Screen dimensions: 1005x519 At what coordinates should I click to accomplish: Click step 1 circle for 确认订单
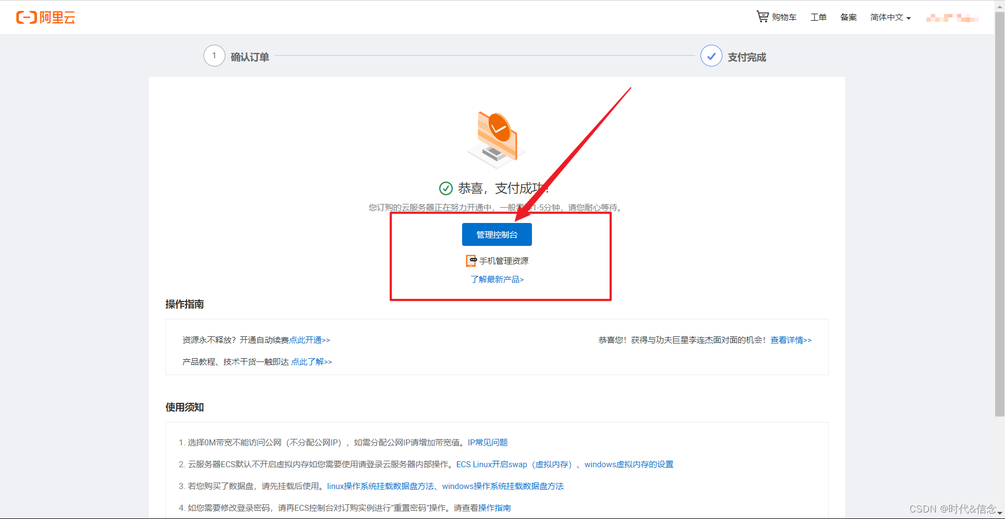pos(214,56)
